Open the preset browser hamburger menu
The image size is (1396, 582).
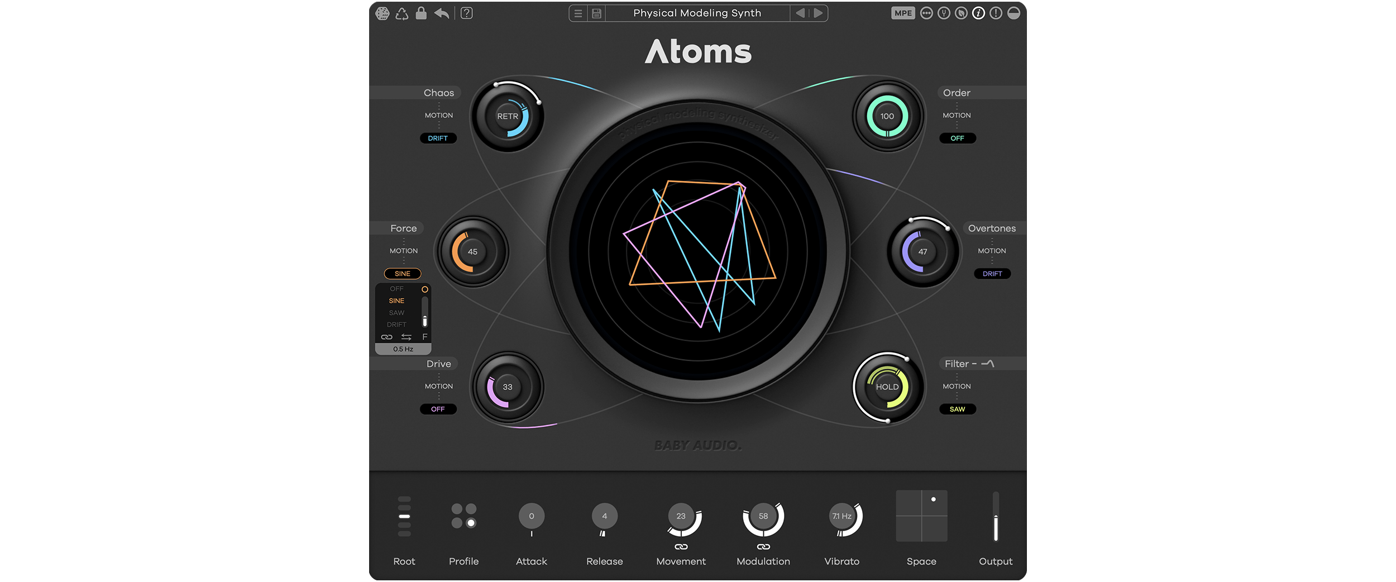pyautogui.click(x=578, y=13)
